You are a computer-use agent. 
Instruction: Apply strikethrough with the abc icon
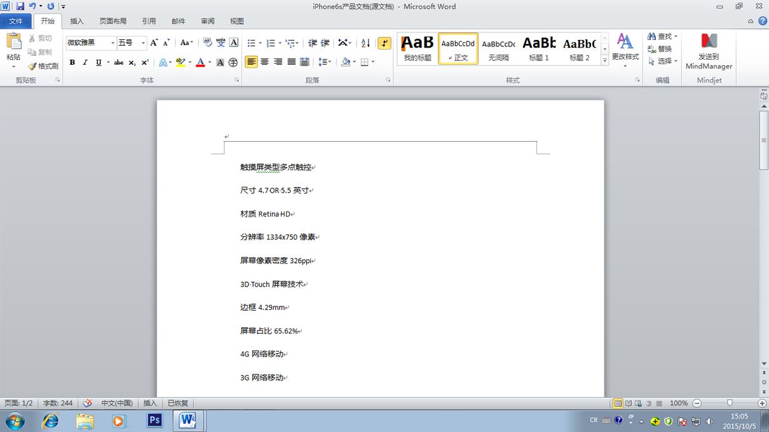click(x=119, y=62)
